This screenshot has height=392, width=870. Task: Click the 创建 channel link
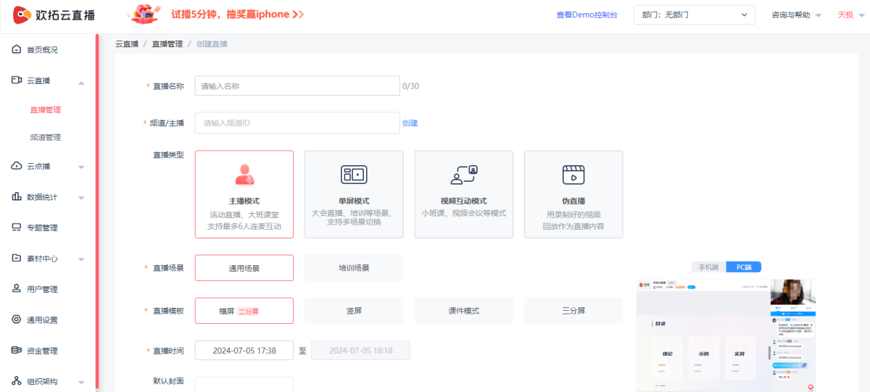(x=410, y=123)
